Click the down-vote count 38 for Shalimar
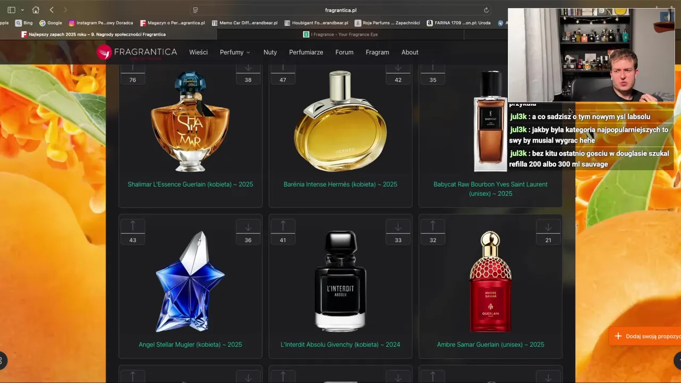This screenshot has width=681, height=383. [x=248, y=80]
